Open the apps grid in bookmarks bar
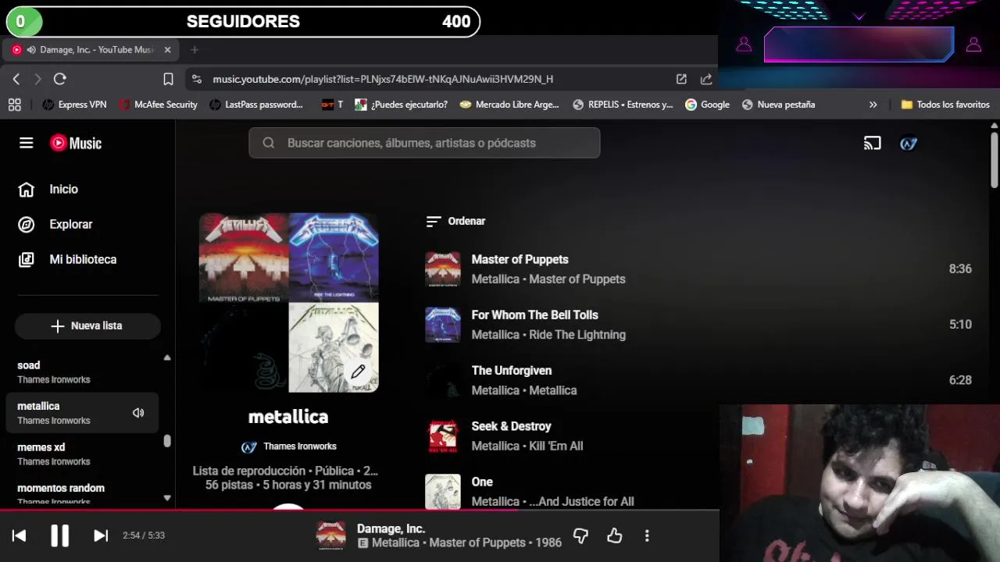This screenshot has width=1000, height=562. [x=14, y=105]
